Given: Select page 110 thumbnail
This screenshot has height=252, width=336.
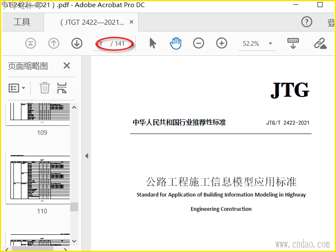Looking at the screenshot, I should pyautogui.click(x=38, y=178).
